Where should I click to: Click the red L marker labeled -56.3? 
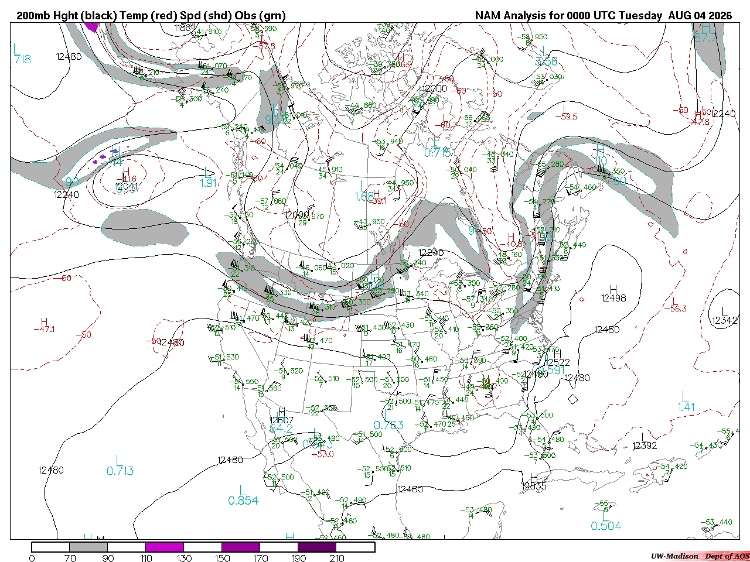674,300
